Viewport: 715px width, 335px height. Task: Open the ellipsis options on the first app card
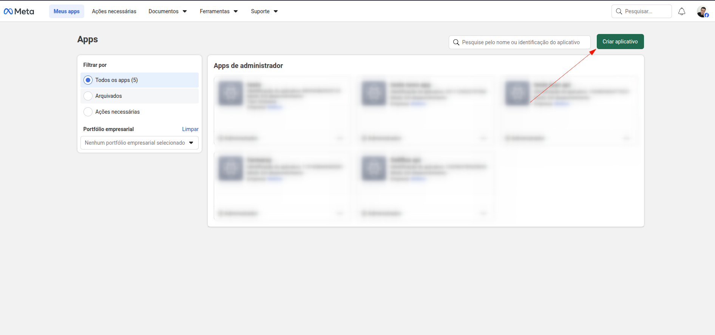click(340, 138)
